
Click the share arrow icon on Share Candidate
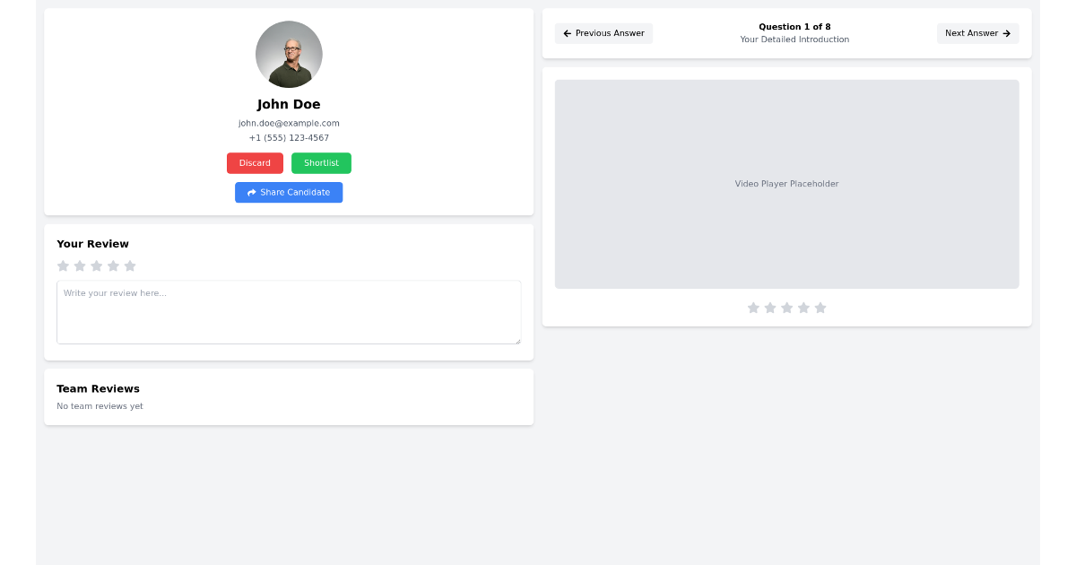(x=252, y=192)
